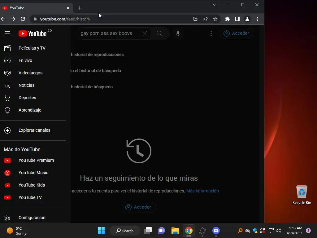Reload the page
317x238 pixels.
23,19
